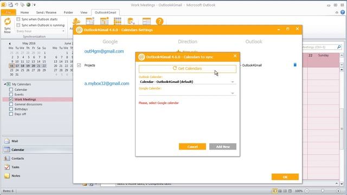Open the Outlook Calendar dropdown
This screenshot has height=195, width=347.
click(187, 82)
